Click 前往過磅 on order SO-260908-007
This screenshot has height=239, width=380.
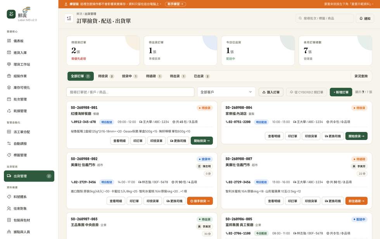356,201
